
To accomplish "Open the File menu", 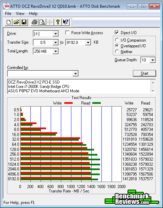I will [x=8, y=14].
